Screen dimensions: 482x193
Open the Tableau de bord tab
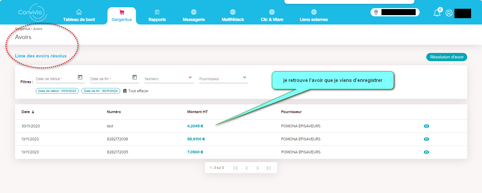point(79,16)
